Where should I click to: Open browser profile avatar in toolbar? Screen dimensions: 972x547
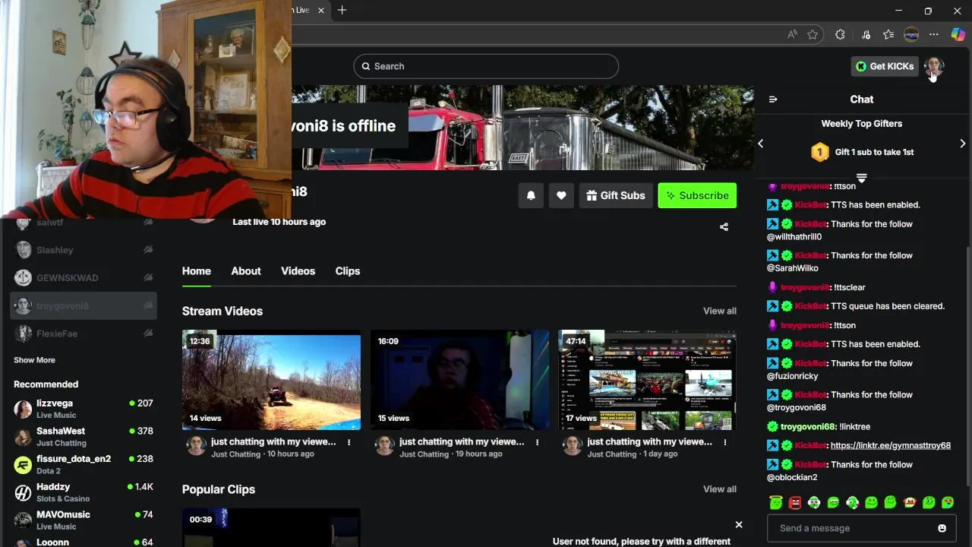[x=911, y=34]
